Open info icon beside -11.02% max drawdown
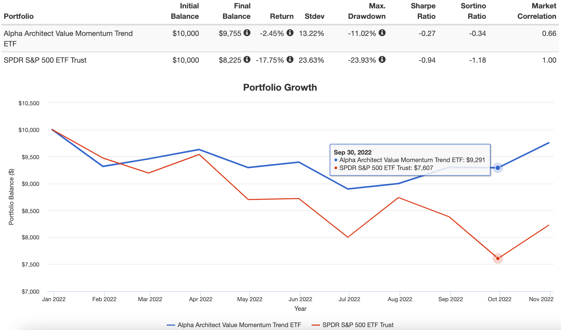Screen dimensions: 561x330 point(382,33)
